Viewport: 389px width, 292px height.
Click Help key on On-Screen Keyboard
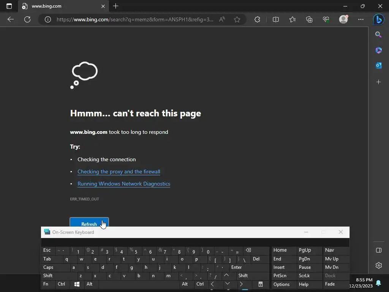(309, 284)
